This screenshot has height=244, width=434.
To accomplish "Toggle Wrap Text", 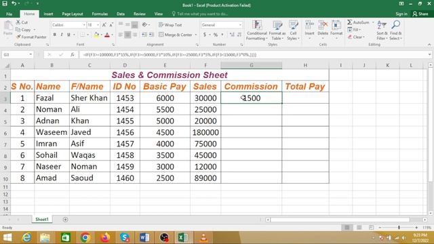I will coord(170,25).
